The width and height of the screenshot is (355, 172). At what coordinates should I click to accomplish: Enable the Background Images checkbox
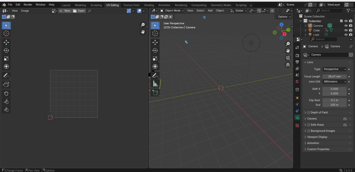[308, 131]
